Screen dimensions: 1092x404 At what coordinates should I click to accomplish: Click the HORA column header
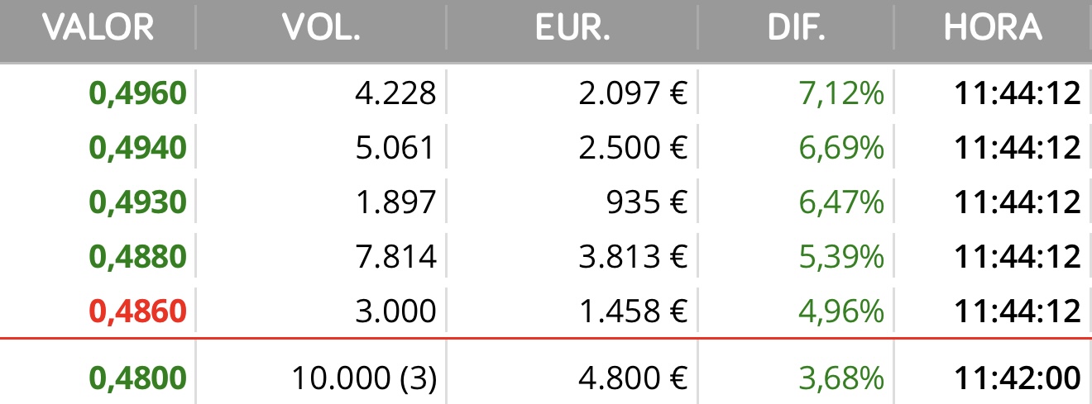tap(993, 28)
